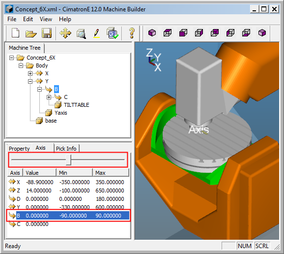Select the C axis row in table
The width and height of the screenshot is (284, 254).
click(x=68, y=224)
